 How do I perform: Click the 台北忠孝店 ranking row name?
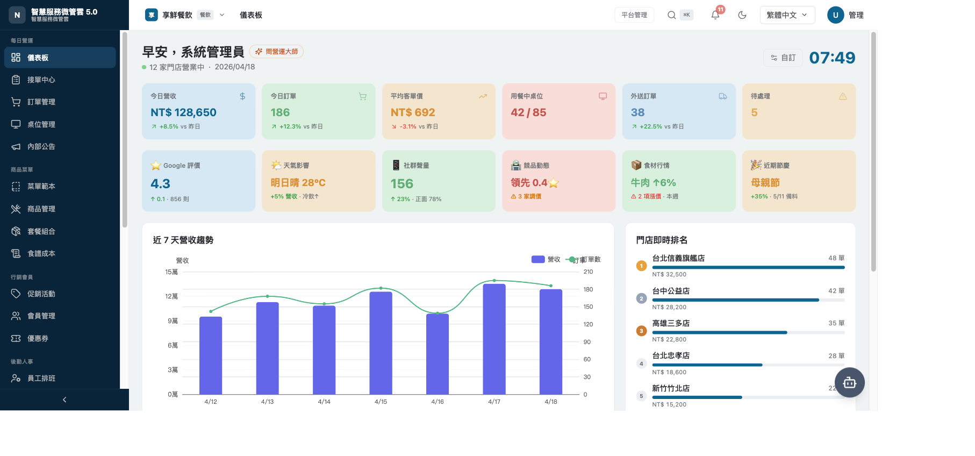coord(671,355)
